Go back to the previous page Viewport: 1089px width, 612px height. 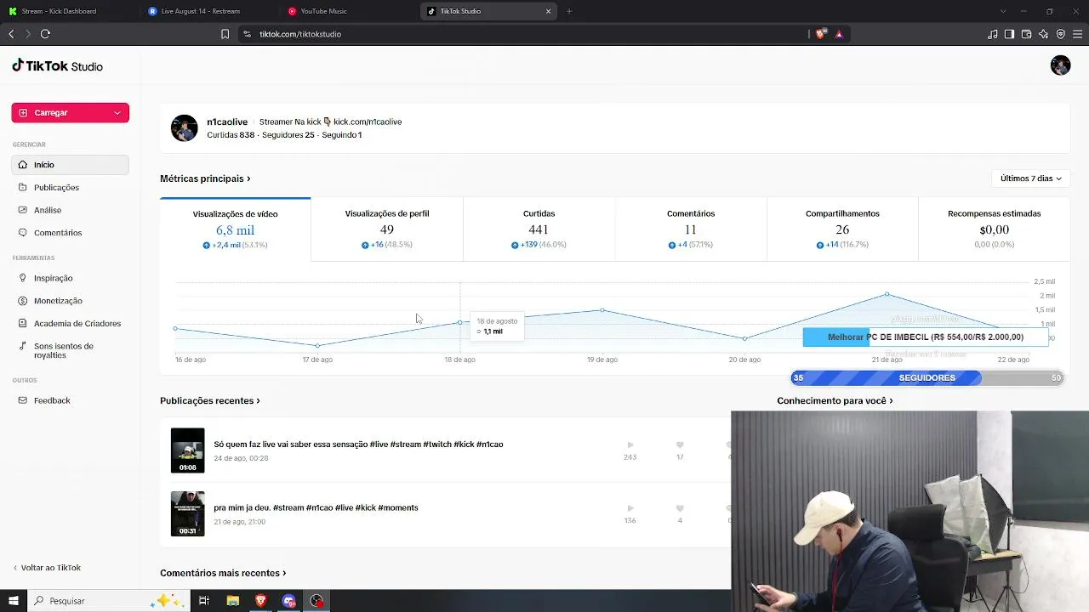coord(11,34)
